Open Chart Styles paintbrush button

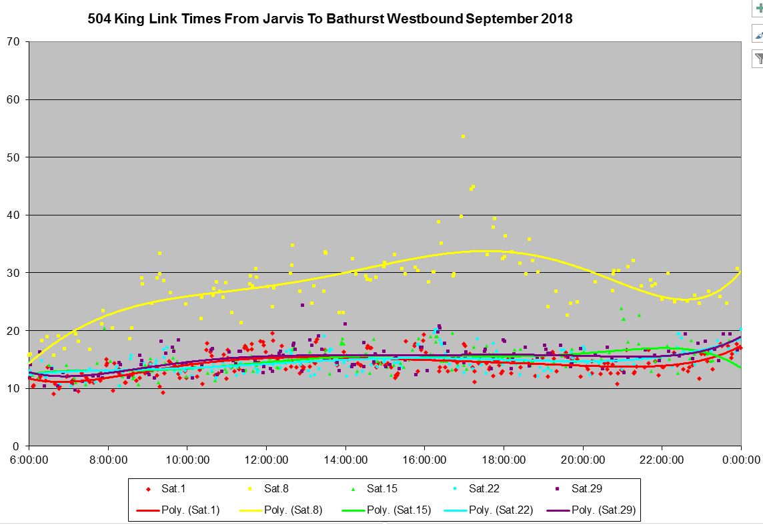(758, 33)
